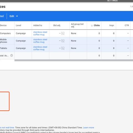Click the Bid adj. column header
This screenshot has width=133, height=133.
[x=57, y=25]
